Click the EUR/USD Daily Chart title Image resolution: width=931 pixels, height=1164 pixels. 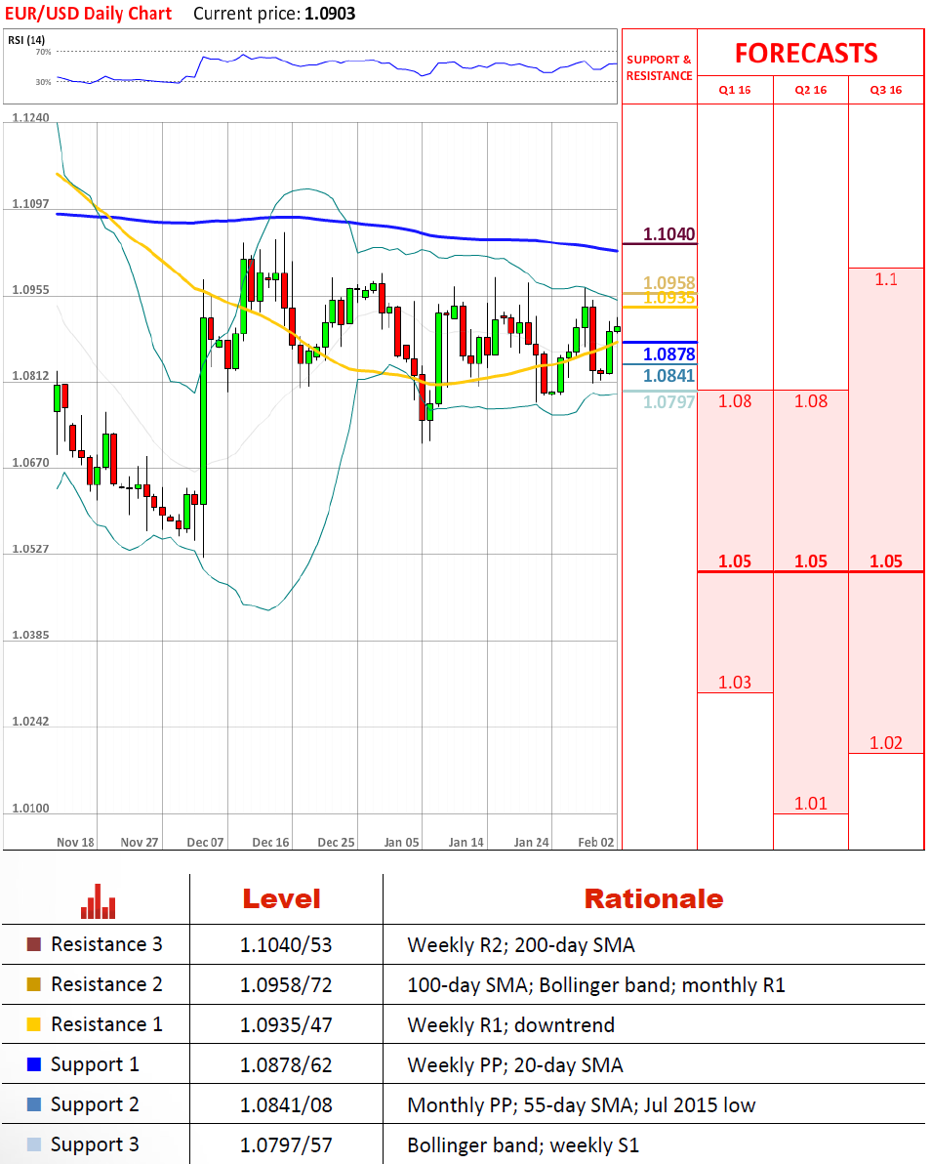click(88, 14)
